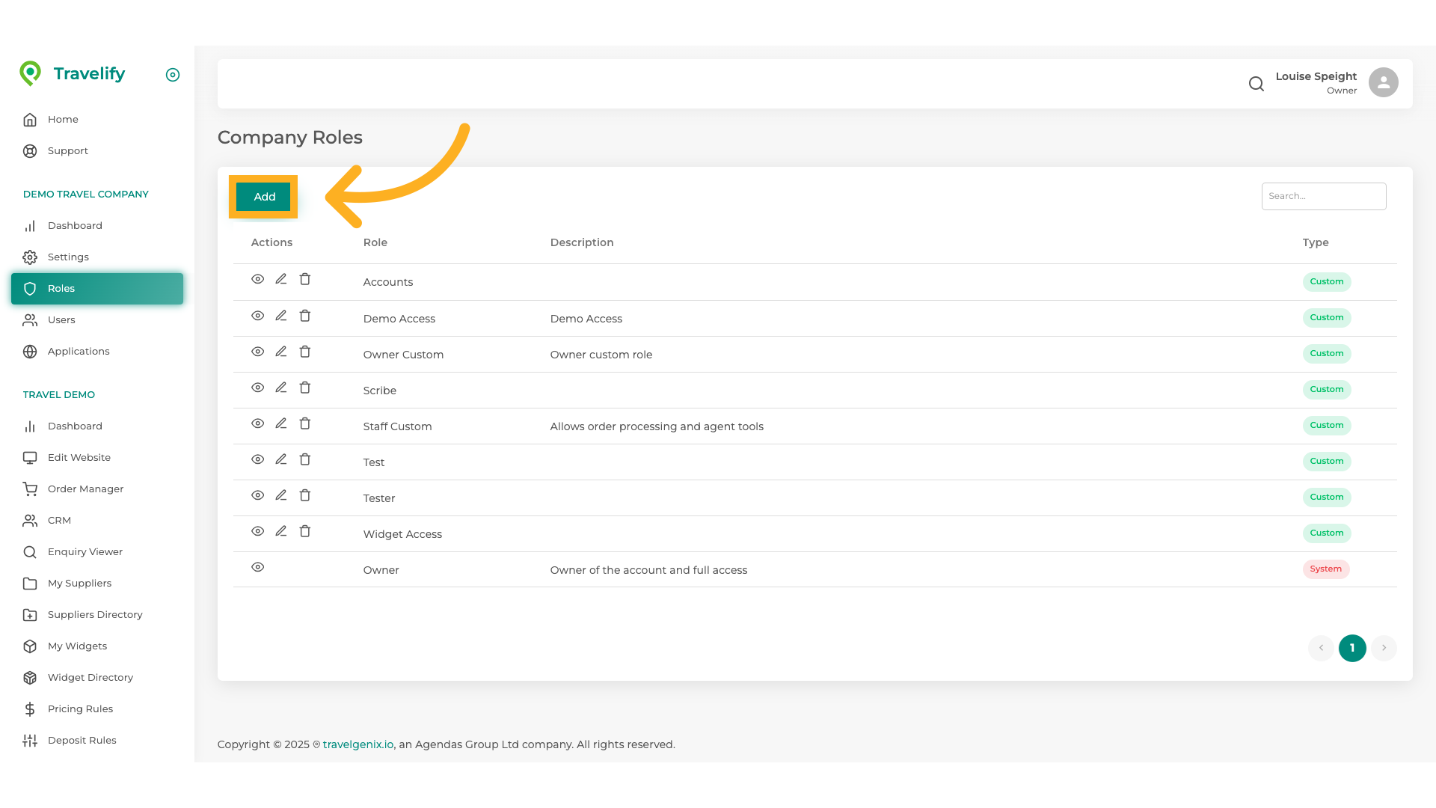Select page 1 pagination button
1436x808 pixels.
point(1352,648)
